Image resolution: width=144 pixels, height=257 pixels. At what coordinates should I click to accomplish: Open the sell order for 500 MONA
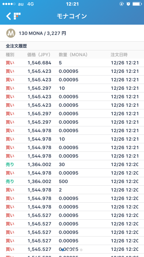click(x=72, y=181)
